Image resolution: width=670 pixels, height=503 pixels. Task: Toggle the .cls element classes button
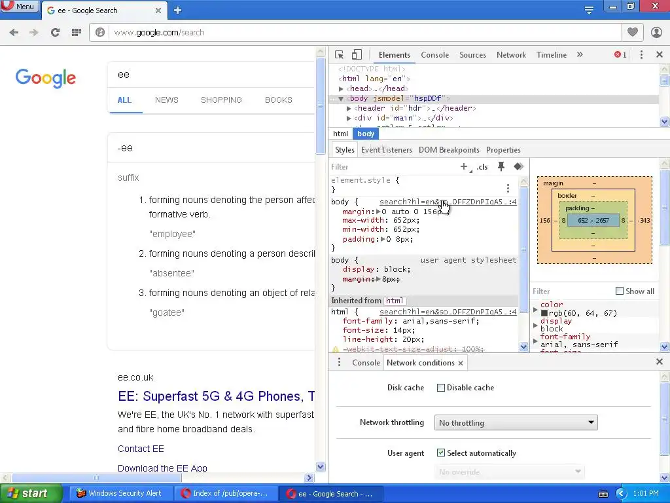[x=482, y=167]
